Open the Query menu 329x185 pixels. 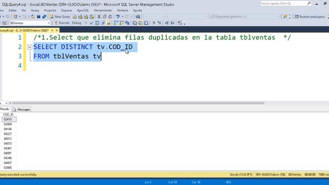click(35, 10)
